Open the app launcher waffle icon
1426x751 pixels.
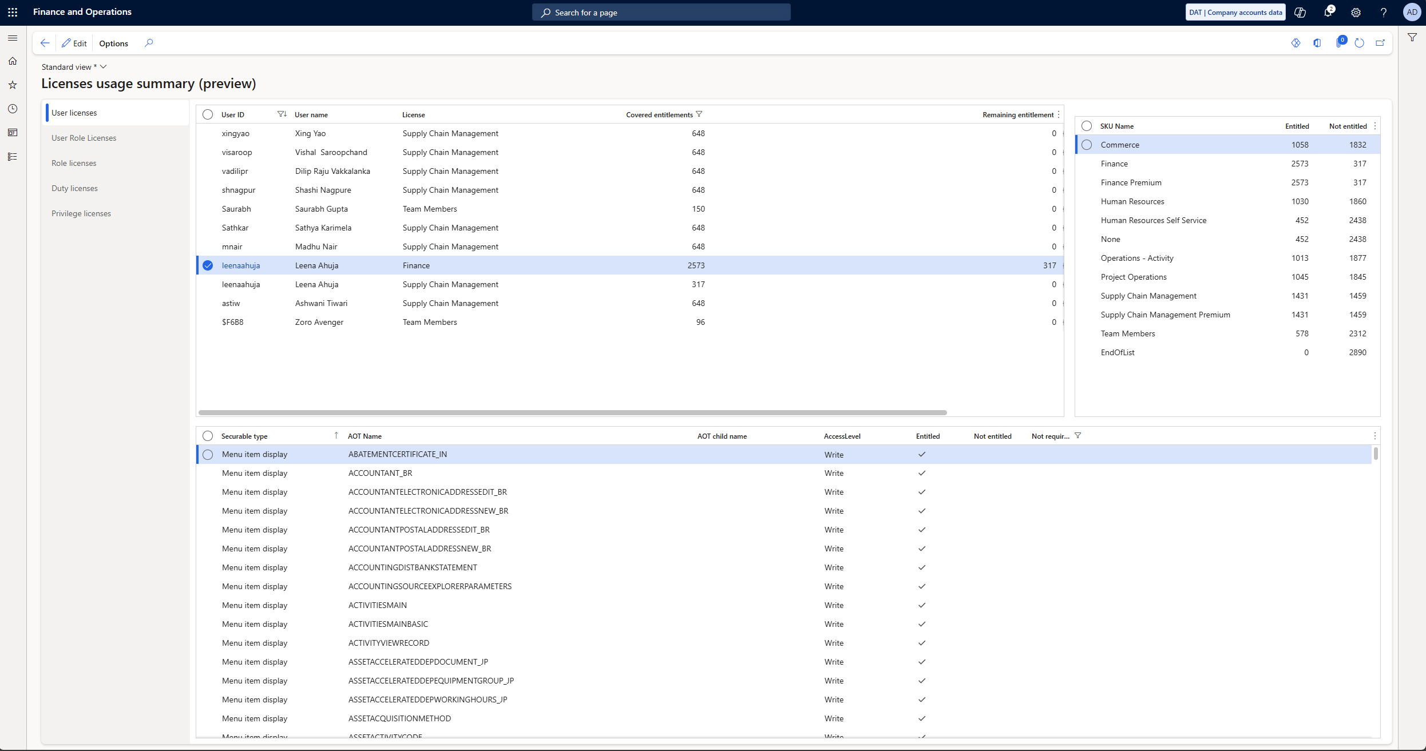coord(13,12)
